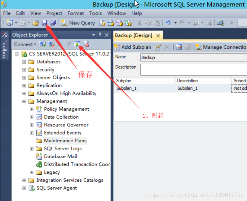Select the SQL Server Agent node

point(56,188)
